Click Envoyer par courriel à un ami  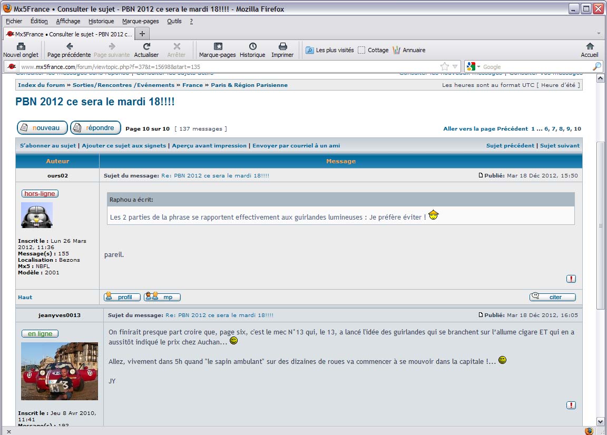(296, 145)
